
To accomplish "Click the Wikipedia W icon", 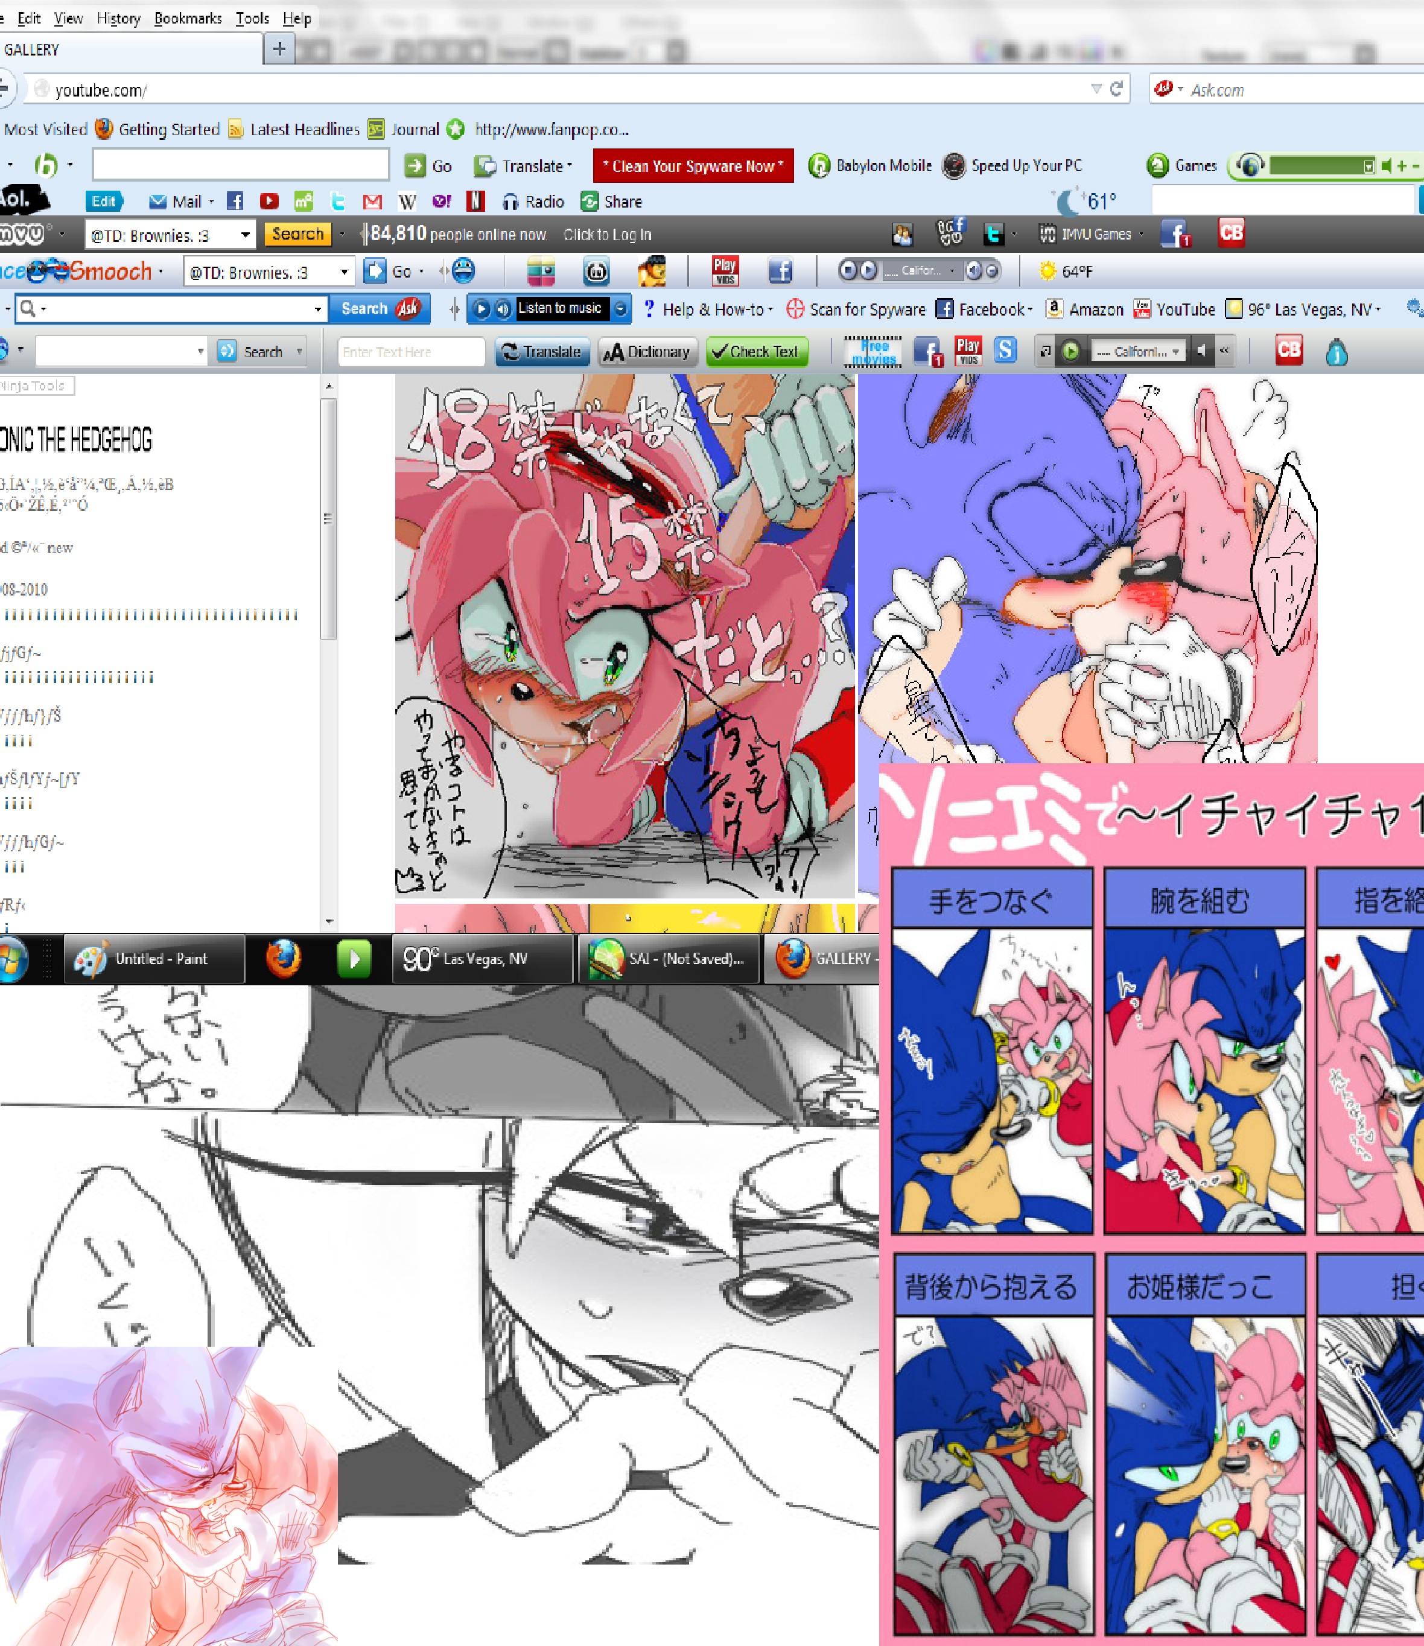I will 407,202.
